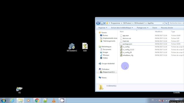184x103 pixels.
Task: Select Disque local (C:) in the sidebar
Action: click(109, 72)
